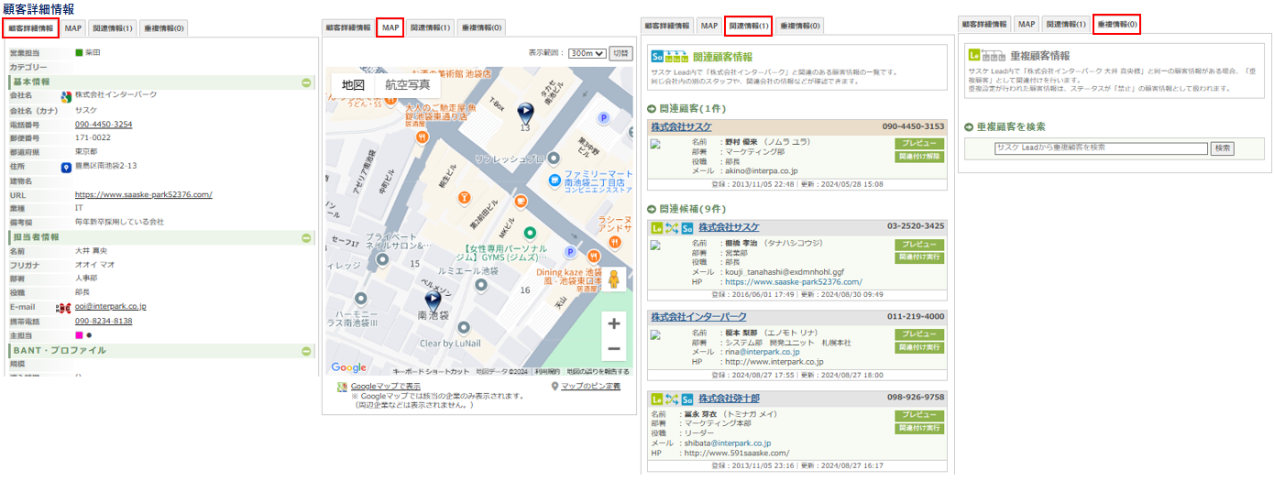
Task: Click 関連付け実行 on 榎本 梨那 card
Action: tap(918, 347)
